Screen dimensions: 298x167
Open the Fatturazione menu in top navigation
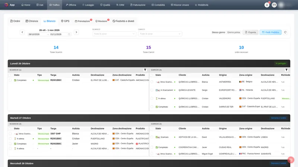click(x=138, y=5)
